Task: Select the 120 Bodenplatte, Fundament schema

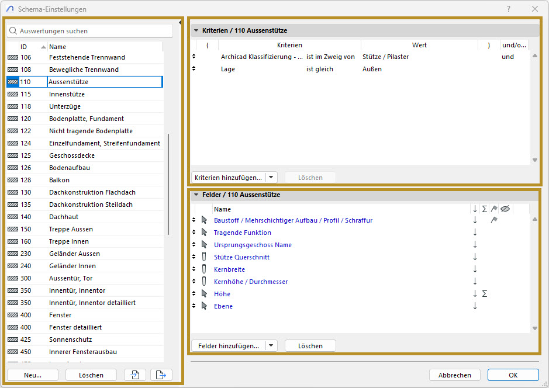Action: 85,119
